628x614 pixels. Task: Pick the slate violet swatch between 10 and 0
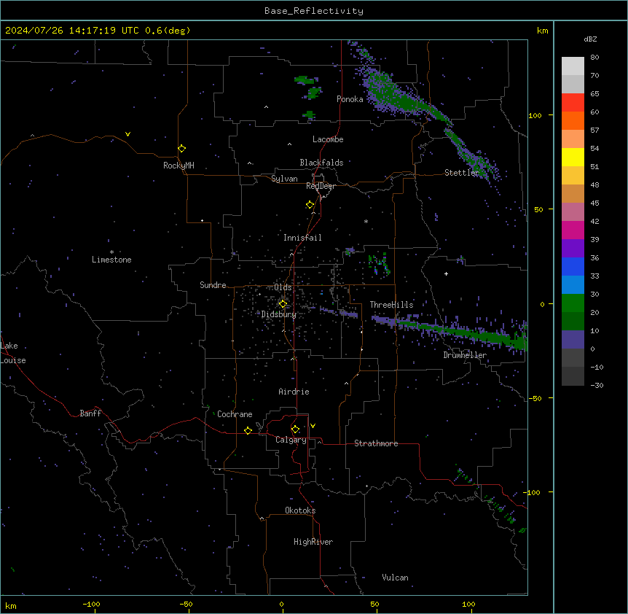[x=573, y=340]
